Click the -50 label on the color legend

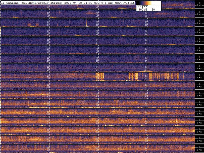(x=152, y=9)
